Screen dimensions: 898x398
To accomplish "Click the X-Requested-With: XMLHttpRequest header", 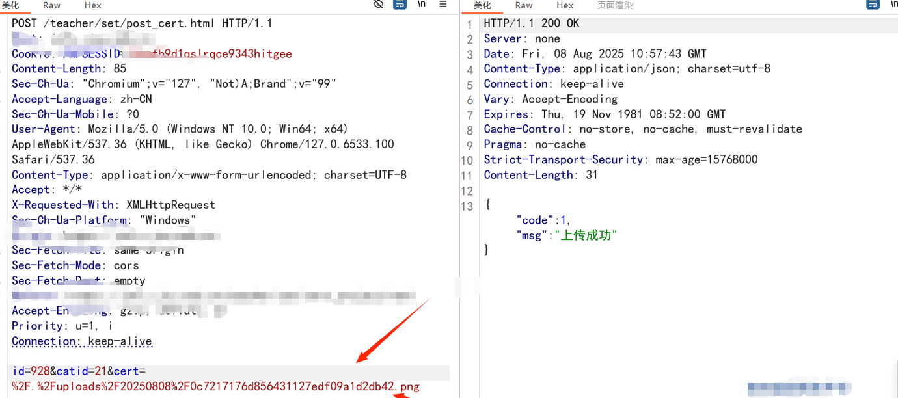I will [x=113, y=205].
